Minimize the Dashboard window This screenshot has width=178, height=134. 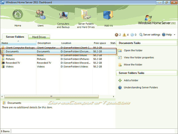click(159, 2)
